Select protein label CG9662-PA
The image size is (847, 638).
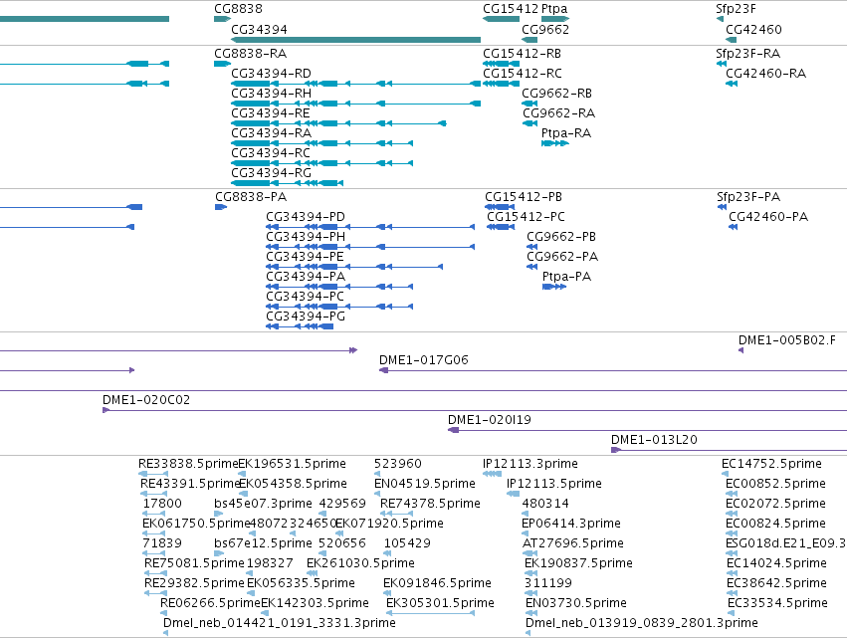(x=562, y=257)
